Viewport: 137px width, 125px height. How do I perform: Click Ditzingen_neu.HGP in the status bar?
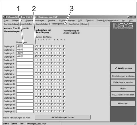tap(37, 124)
